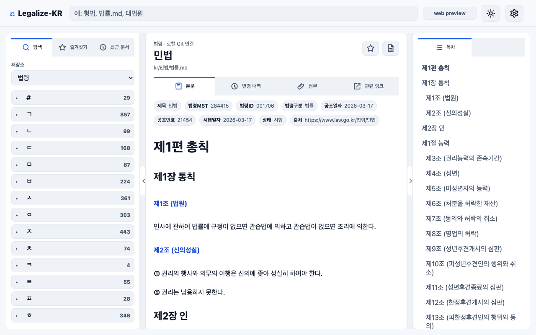Open the 첨부 tab

point(307,86)
